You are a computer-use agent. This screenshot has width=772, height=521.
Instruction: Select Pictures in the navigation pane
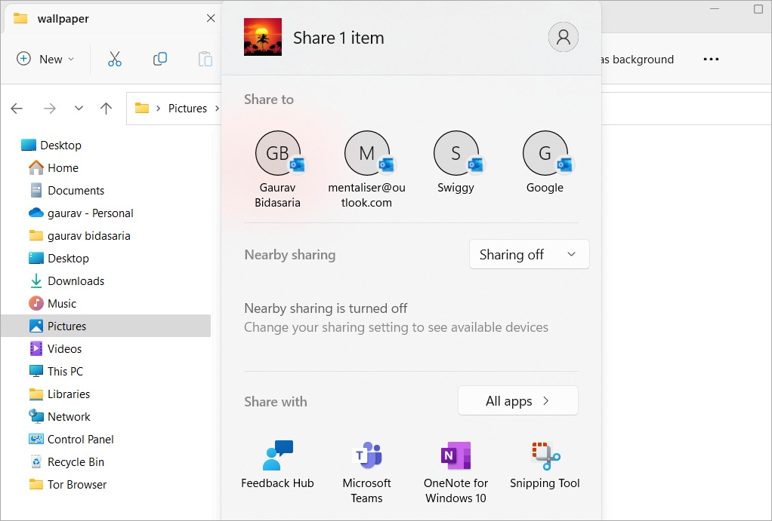(106, 326)
